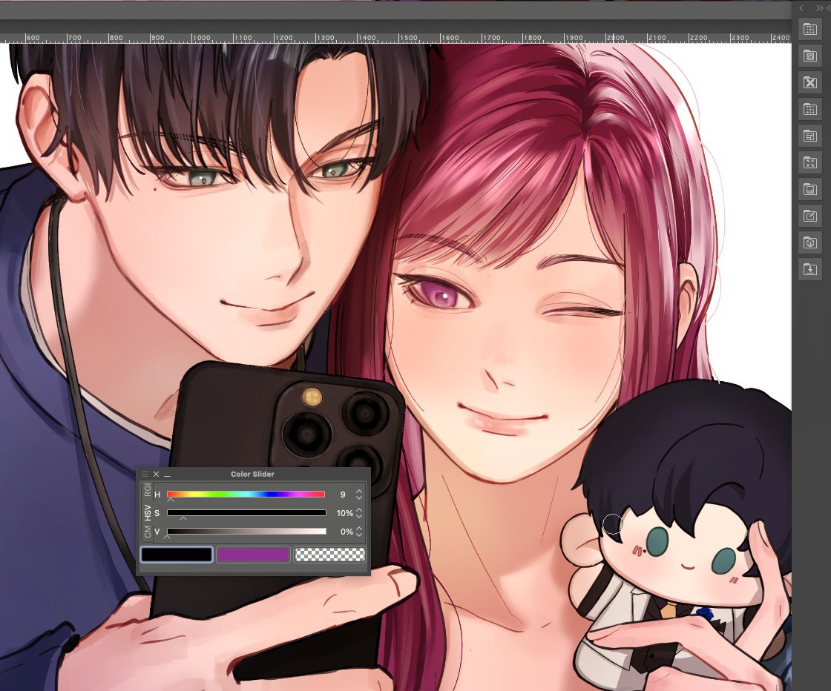831x691 pixels.
Task: Decrease hue value with the H down arrow
Action: [359, 497]
